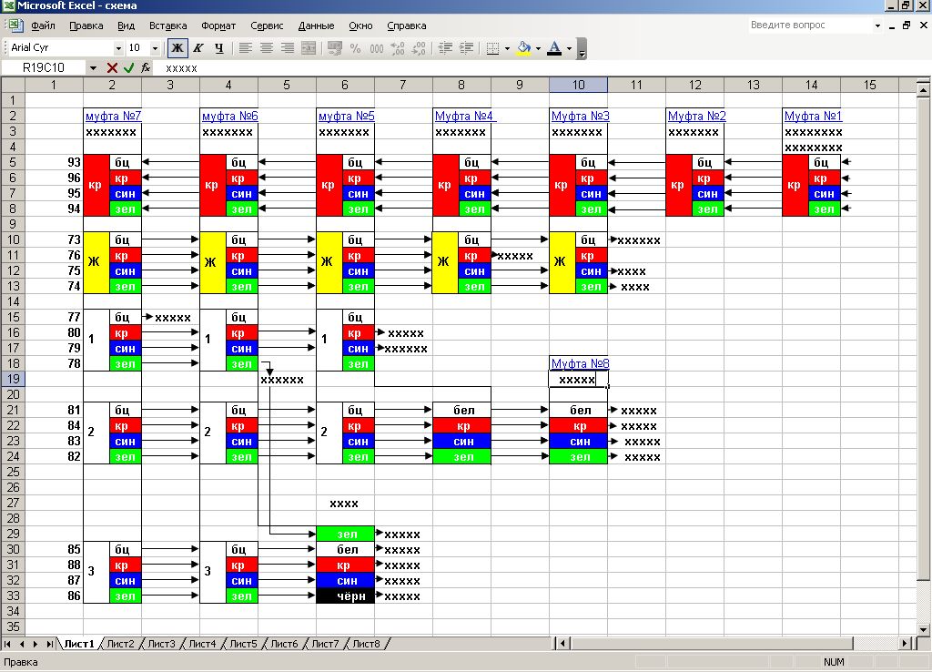Increase indent

point(467,48)
